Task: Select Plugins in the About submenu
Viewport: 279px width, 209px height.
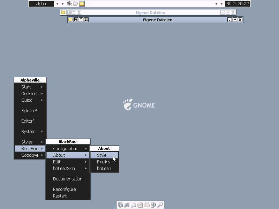Action: (x=104, y=162)
